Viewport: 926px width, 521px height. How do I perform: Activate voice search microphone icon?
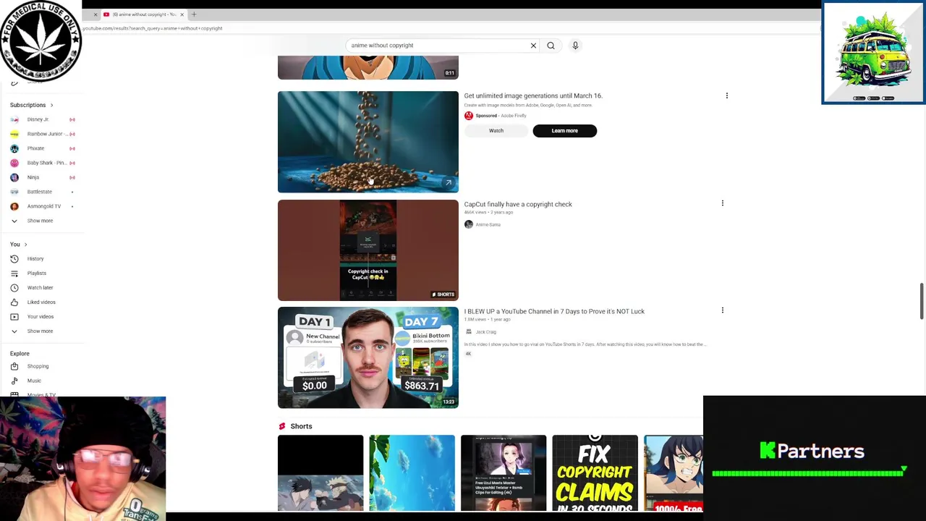(x=575, y=46)
